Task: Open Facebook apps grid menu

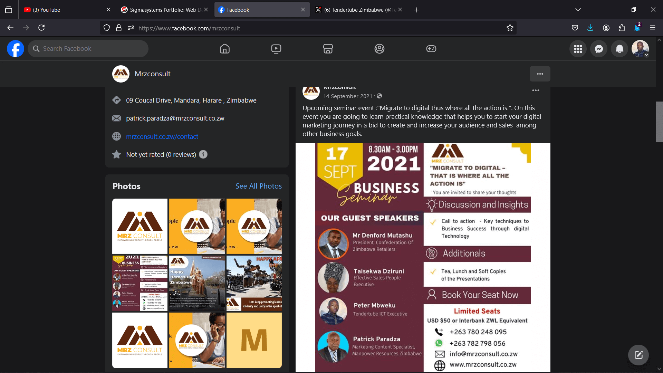Action: point(578,49)
